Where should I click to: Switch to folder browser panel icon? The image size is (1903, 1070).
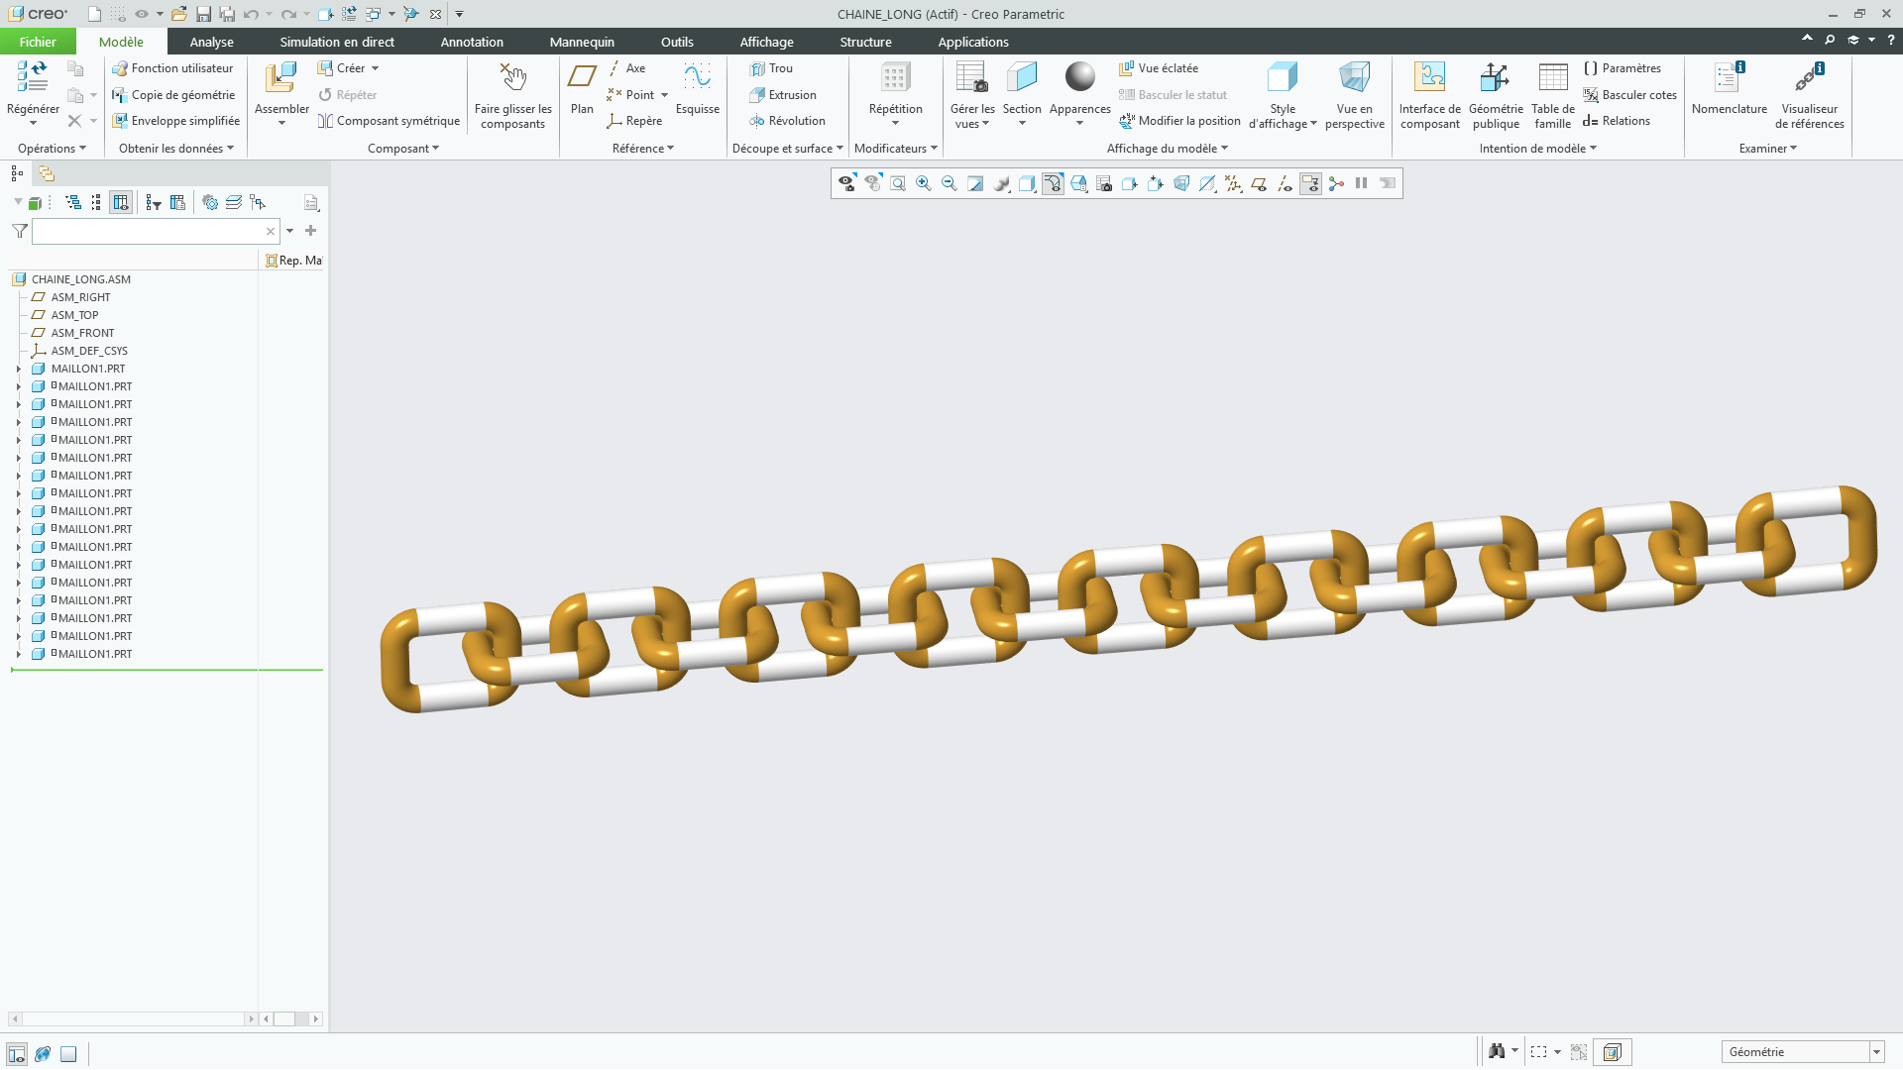coord(47,173)
